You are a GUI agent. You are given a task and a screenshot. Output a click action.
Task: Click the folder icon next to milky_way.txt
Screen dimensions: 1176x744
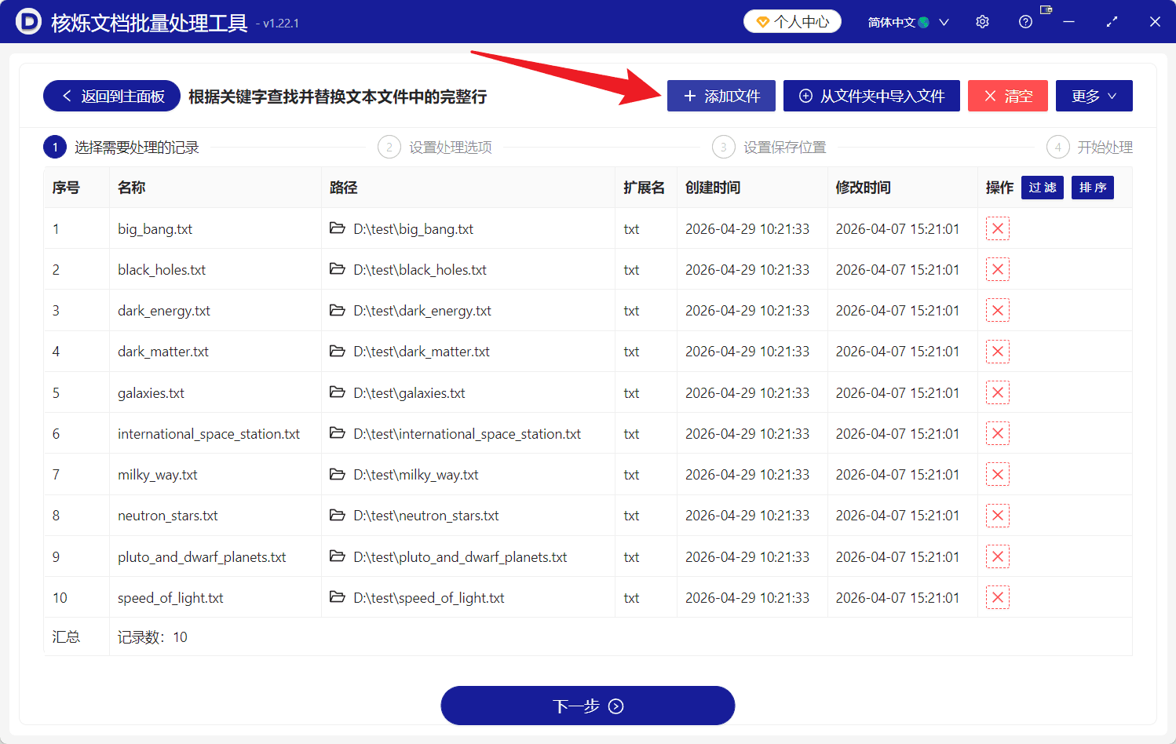pyautogui.click(x=338, y=474)
